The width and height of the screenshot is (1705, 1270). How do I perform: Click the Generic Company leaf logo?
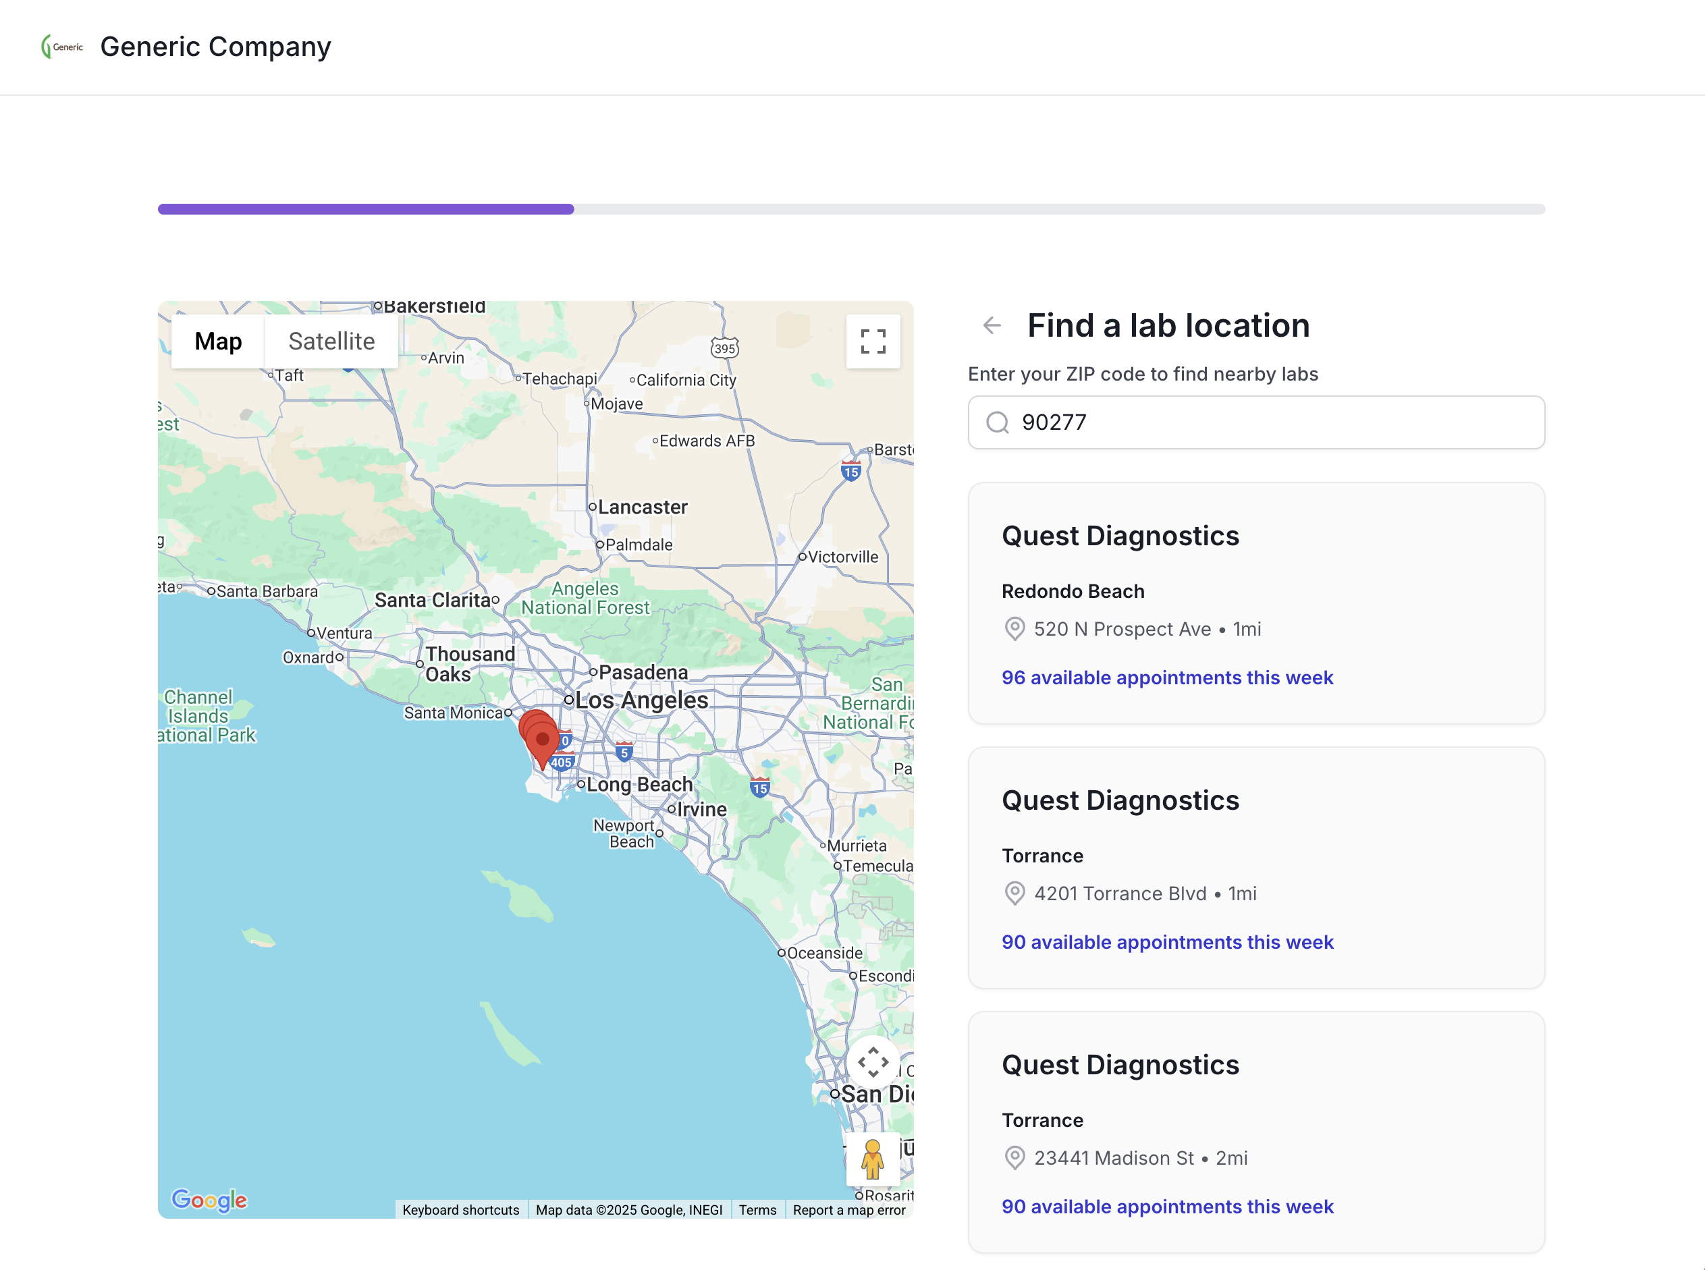(x=61, y=47)
